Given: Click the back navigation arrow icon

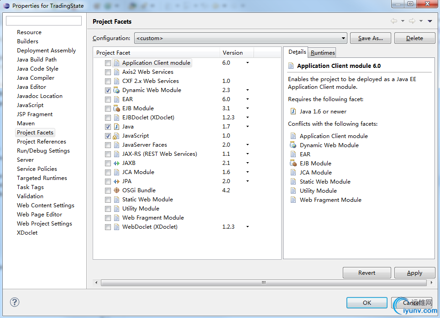Looking at the screenshot, I should point(394,21).
